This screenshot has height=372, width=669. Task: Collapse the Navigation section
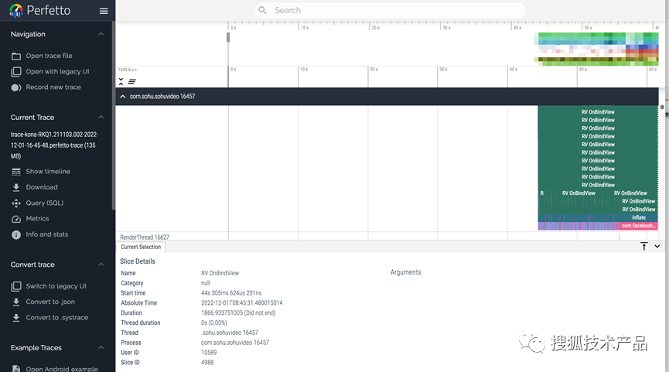pos(101,34)
